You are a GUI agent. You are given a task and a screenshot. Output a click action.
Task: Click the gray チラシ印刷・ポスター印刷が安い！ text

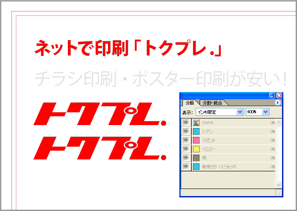161,78
